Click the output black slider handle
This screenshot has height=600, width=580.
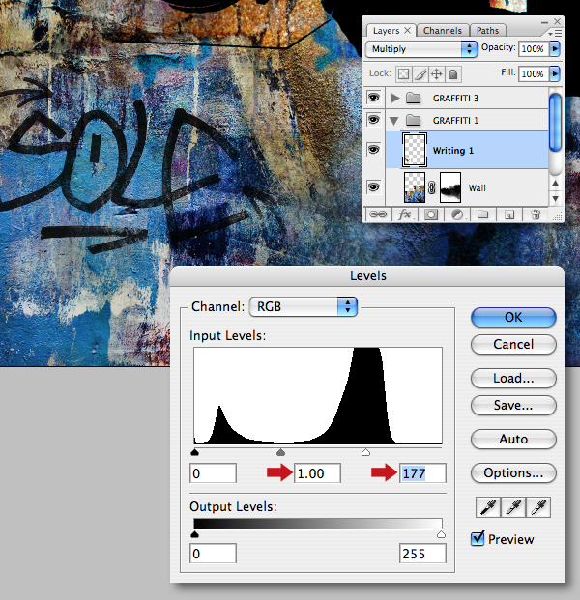click(194, 534)
